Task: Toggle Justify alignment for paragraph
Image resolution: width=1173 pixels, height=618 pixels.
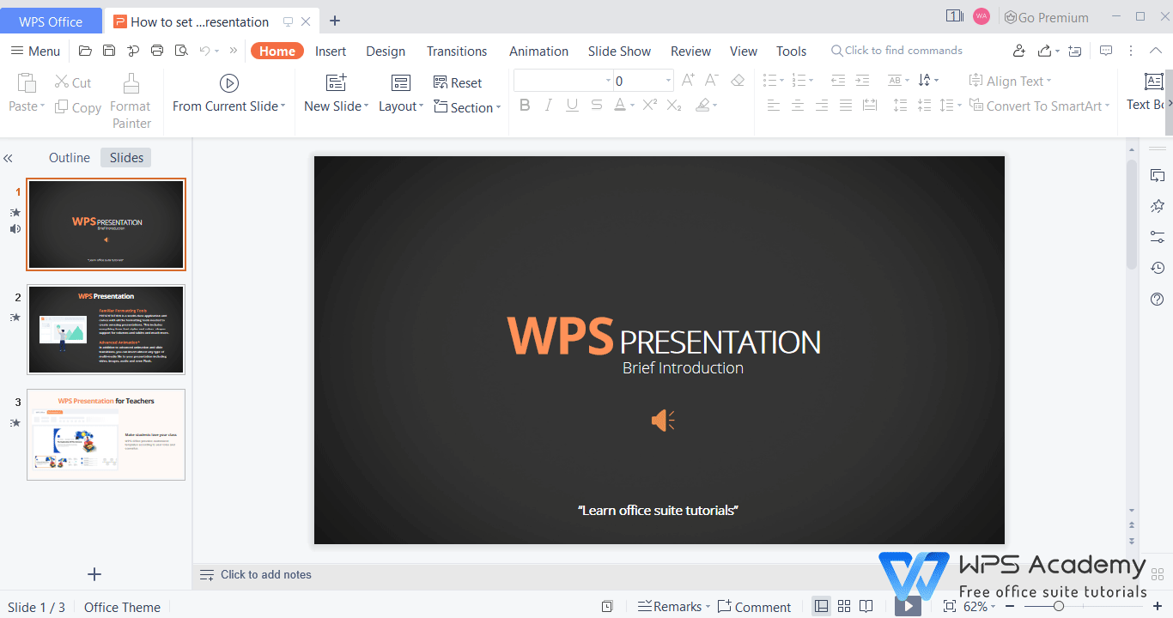Action: click(846, 106)
